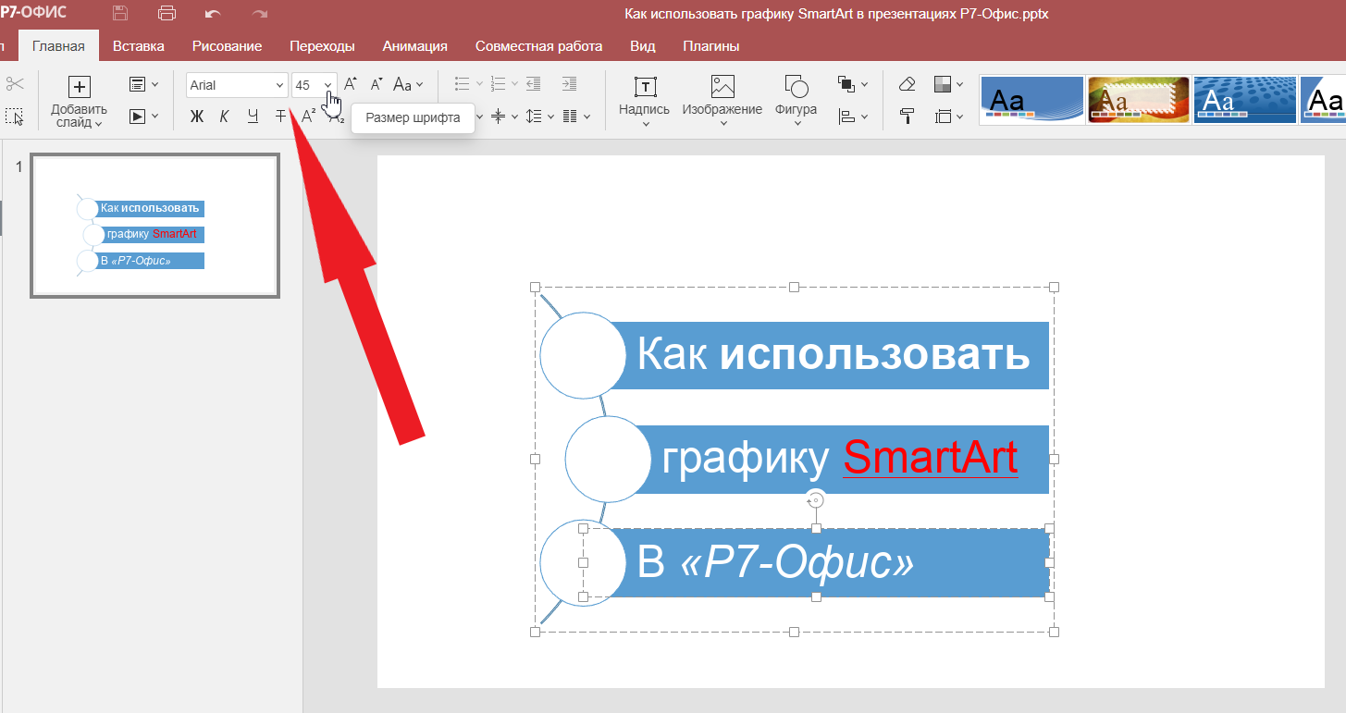This screenshot has width=1346, height=713.
Task: Expand the slide layout dropdown arrow
Action: tap(154, 84)
